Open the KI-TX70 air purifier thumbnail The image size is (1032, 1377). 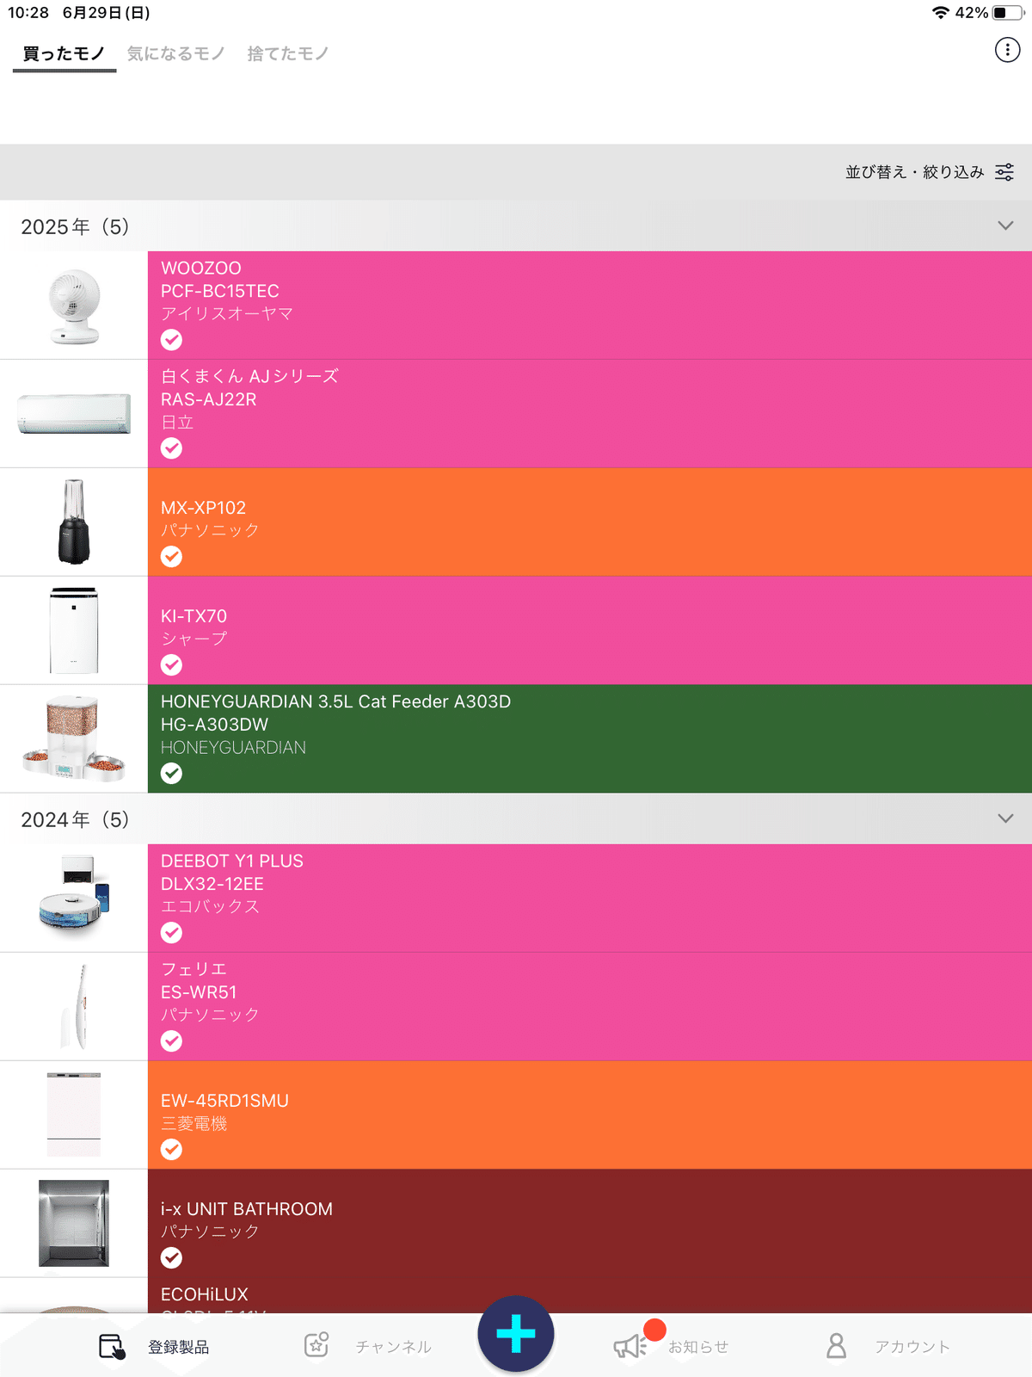[74, 630]
